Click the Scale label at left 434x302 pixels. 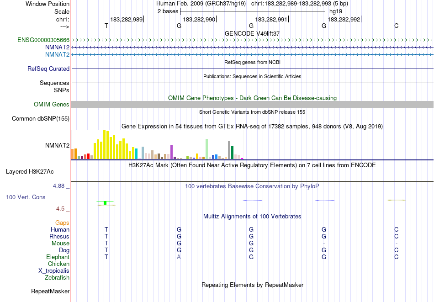point(62,11)
